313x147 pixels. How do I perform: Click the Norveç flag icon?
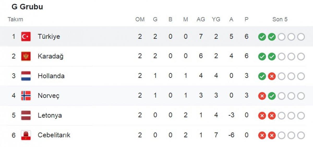tap(26, 96)
